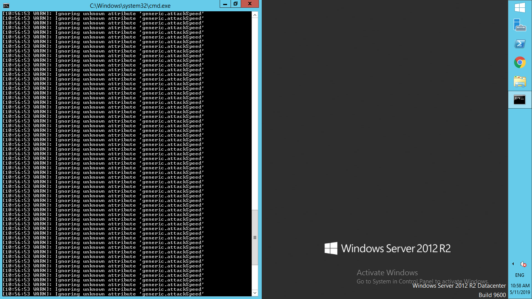The width and height of the screenshot is (532, 299).
Task: Open the Windows Start button
Action: point(520,8)
